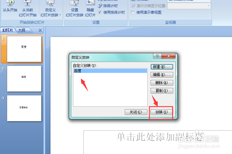Switch to the Outline (大纲) tab
232x154 pixels.
click(x=22, y=30)
